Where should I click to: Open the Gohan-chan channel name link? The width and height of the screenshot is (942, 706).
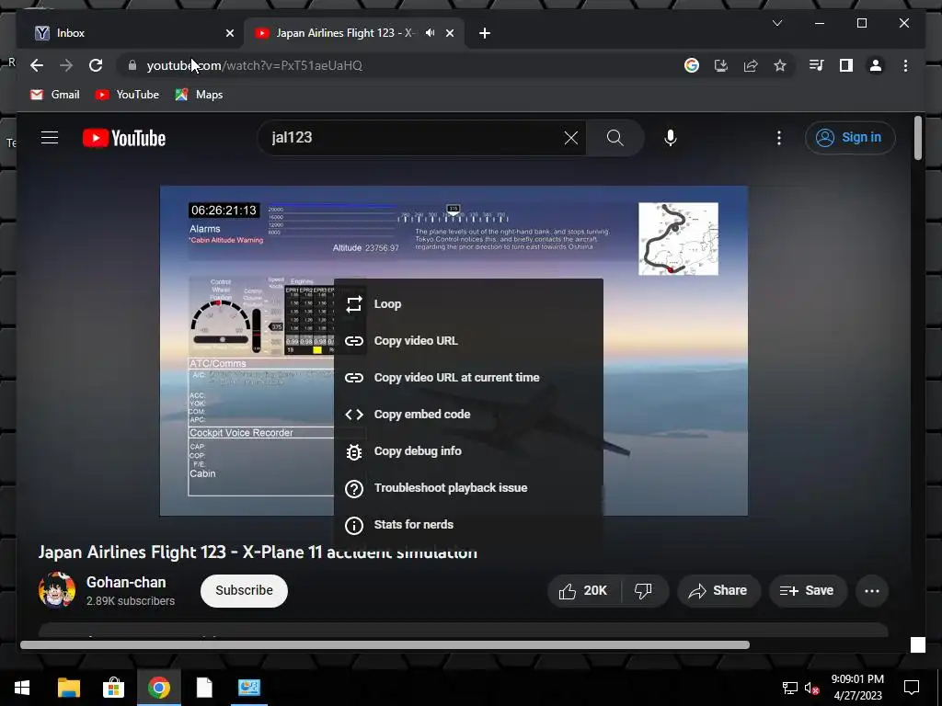(x=126, y=582)
